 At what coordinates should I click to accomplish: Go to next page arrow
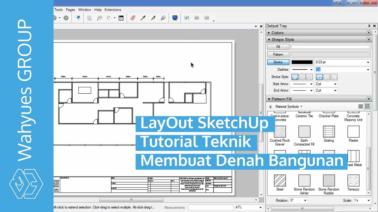pos(207,18)
